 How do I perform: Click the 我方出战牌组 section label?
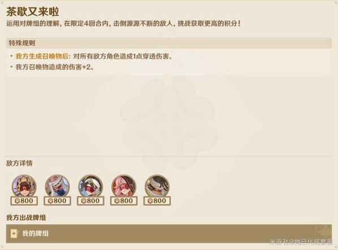tap(26, 217)
